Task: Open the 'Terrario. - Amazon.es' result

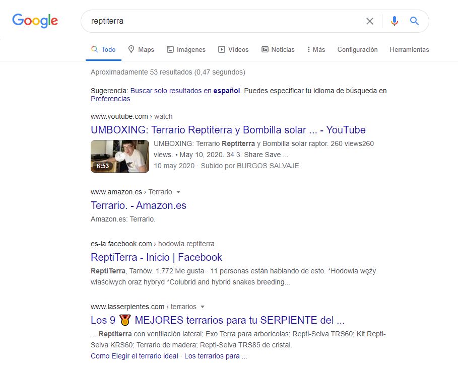Action: tap(139, 205)
